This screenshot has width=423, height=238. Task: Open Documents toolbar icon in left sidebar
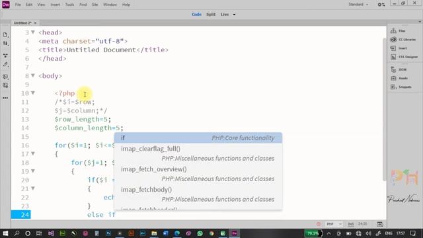click(x=5, y=35)
